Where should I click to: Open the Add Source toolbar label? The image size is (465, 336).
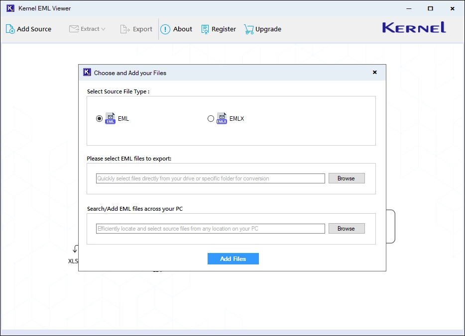pyautogui.click(x=34, y=29)
